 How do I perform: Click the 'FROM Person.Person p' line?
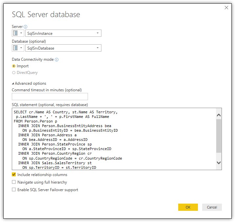point(35,121)
